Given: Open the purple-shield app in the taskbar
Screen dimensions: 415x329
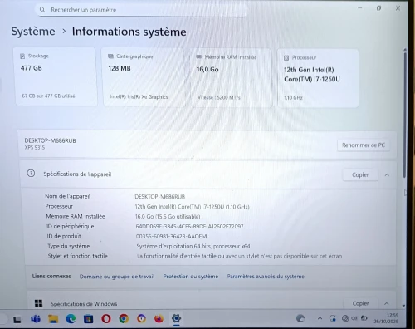Looking at the screenshot, I should [x=141, y=319].
